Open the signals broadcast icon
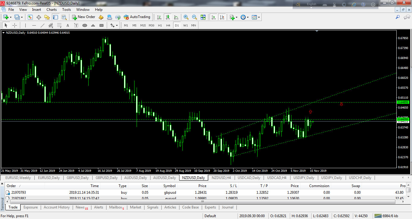The width and height of the screenshot is (412, 219). pos(118,17)
